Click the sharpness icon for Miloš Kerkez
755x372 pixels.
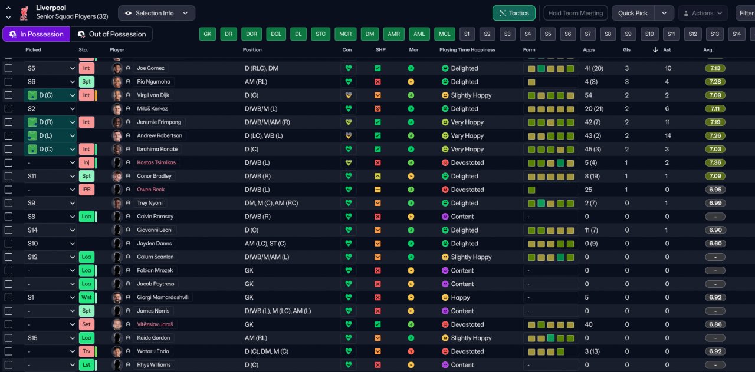[x=377, y=109]
